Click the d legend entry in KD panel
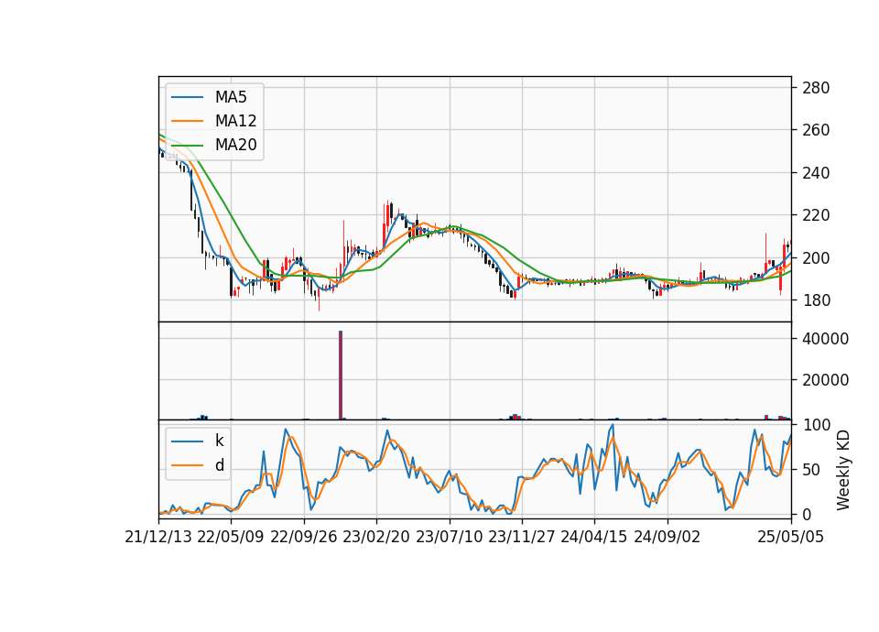 click(198, 465)
